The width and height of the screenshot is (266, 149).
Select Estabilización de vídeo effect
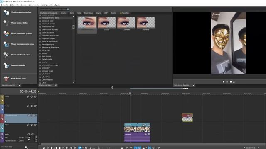[50, 30]
